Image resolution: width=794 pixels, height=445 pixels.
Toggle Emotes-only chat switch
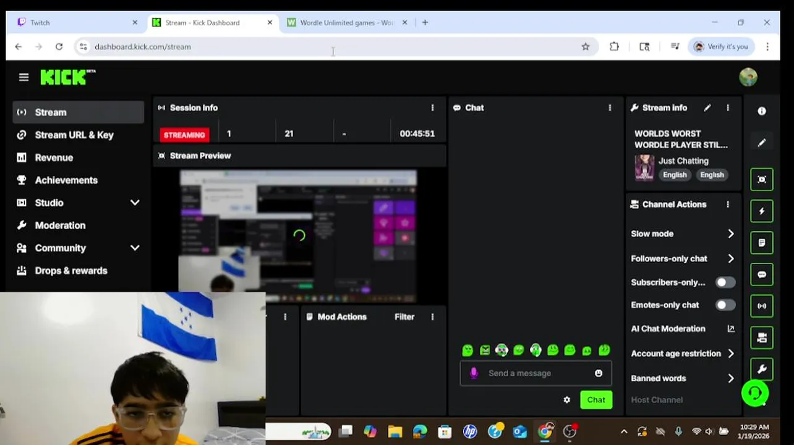(725, 305)
